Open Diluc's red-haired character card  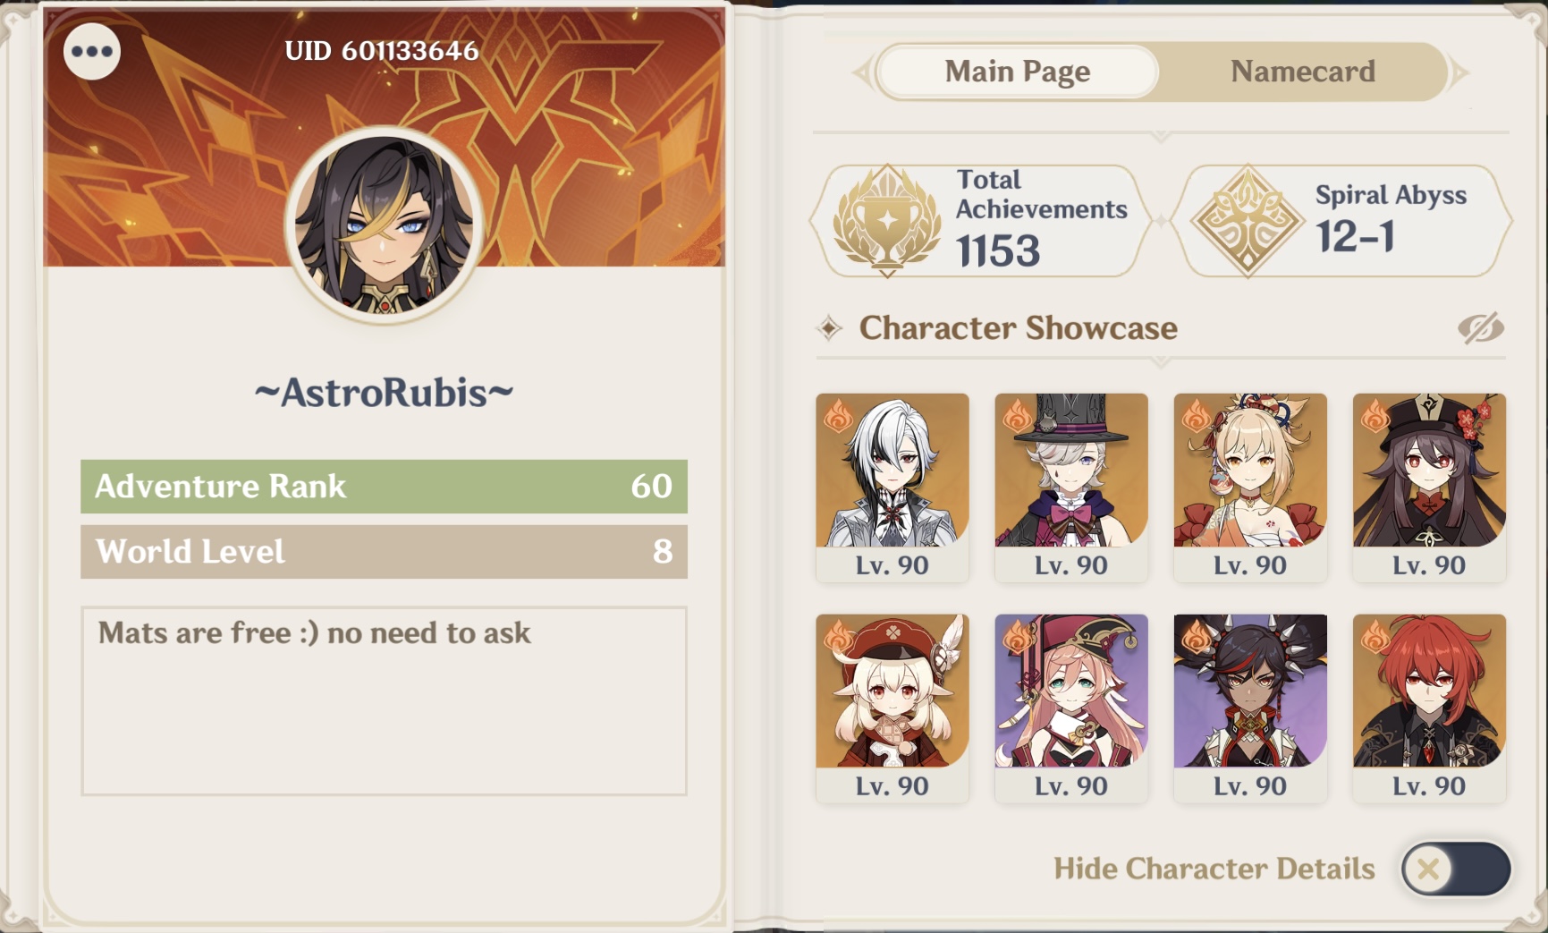coord(1429,708)
